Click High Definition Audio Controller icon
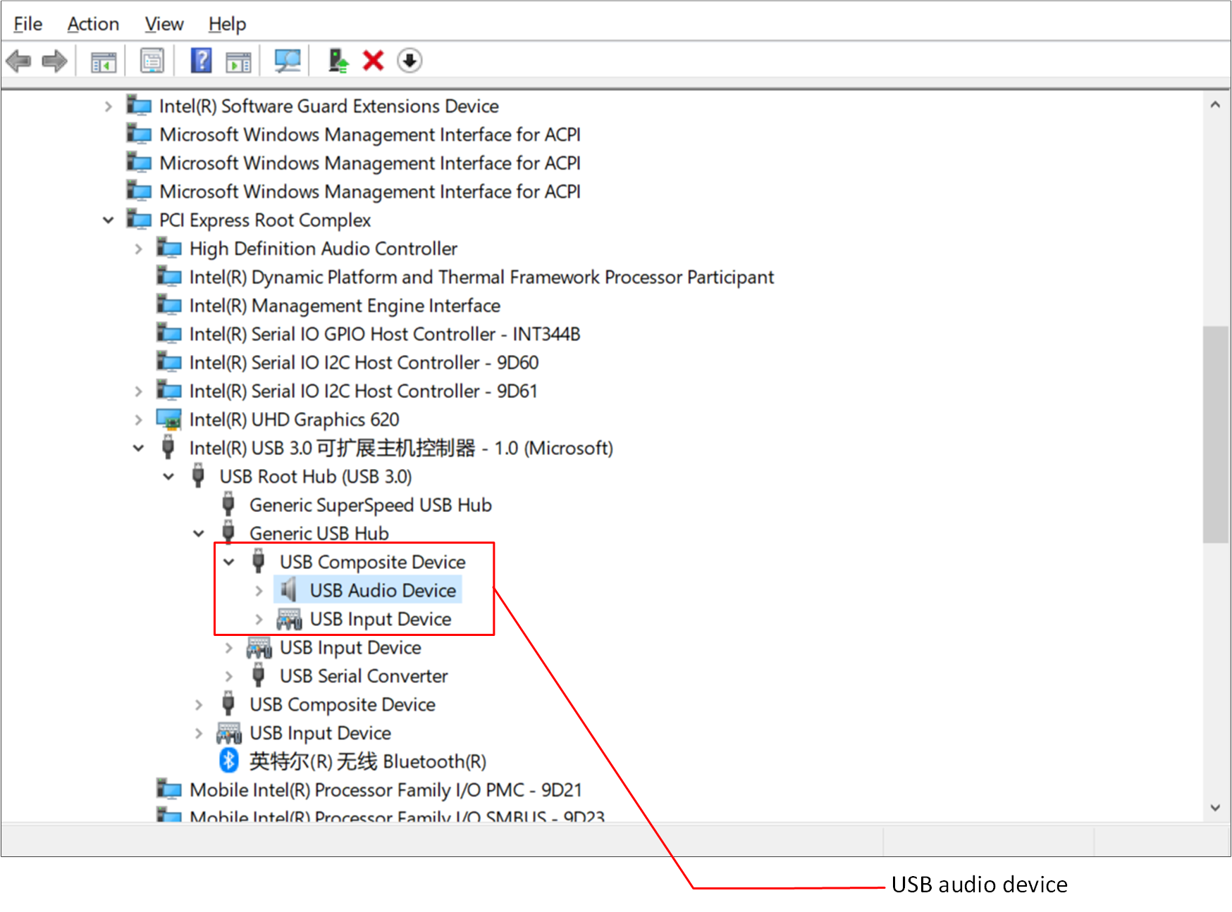This screenshot has height=912, width=1232. (x=169, y=248)
